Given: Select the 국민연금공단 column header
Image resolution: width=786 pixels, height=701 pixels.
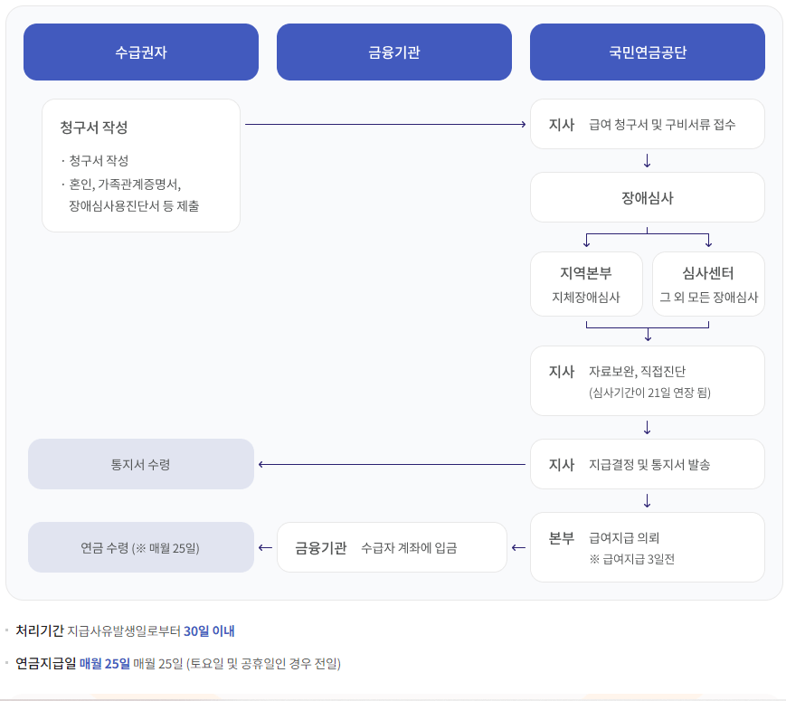Looking at the screenshot, I should coord(646,52).
